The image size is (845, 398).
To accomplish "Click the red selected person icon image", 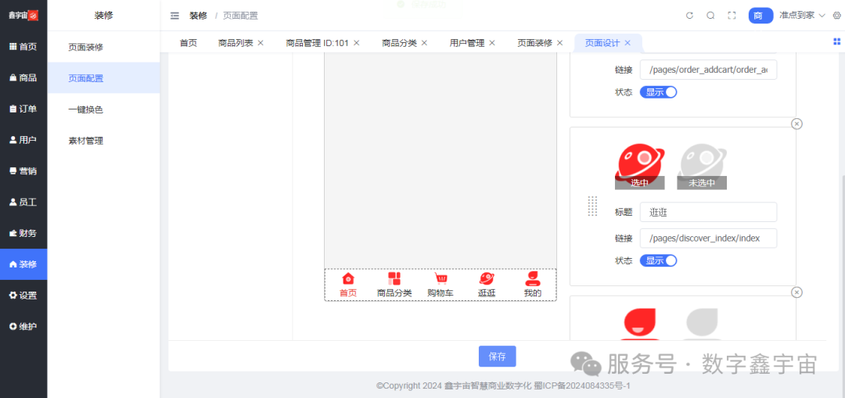I will pos(640,324).
